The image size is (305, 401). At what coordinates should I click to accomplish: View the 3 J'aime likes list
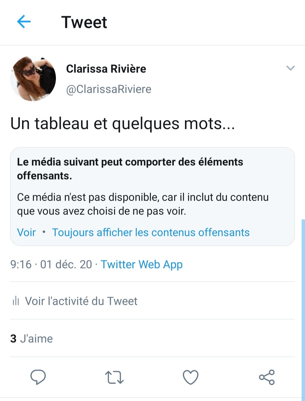coord(32,339)
